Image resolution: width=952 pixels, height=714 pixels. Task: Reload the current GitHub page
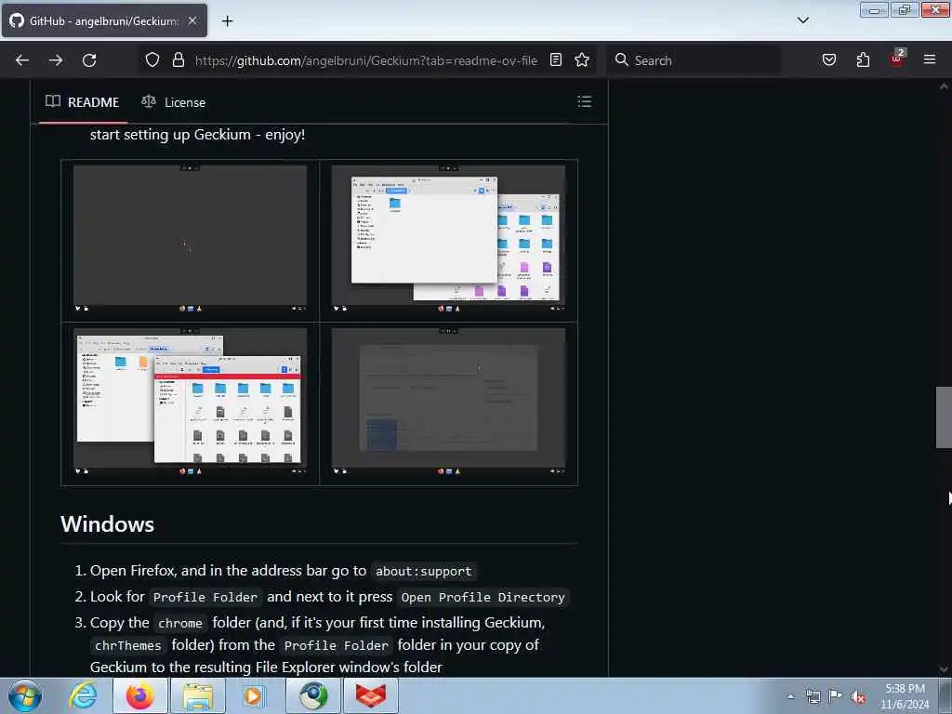pos(89,60)
